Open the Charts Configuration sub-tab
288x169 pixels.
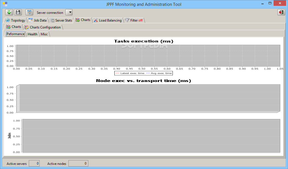click(43, 27)
